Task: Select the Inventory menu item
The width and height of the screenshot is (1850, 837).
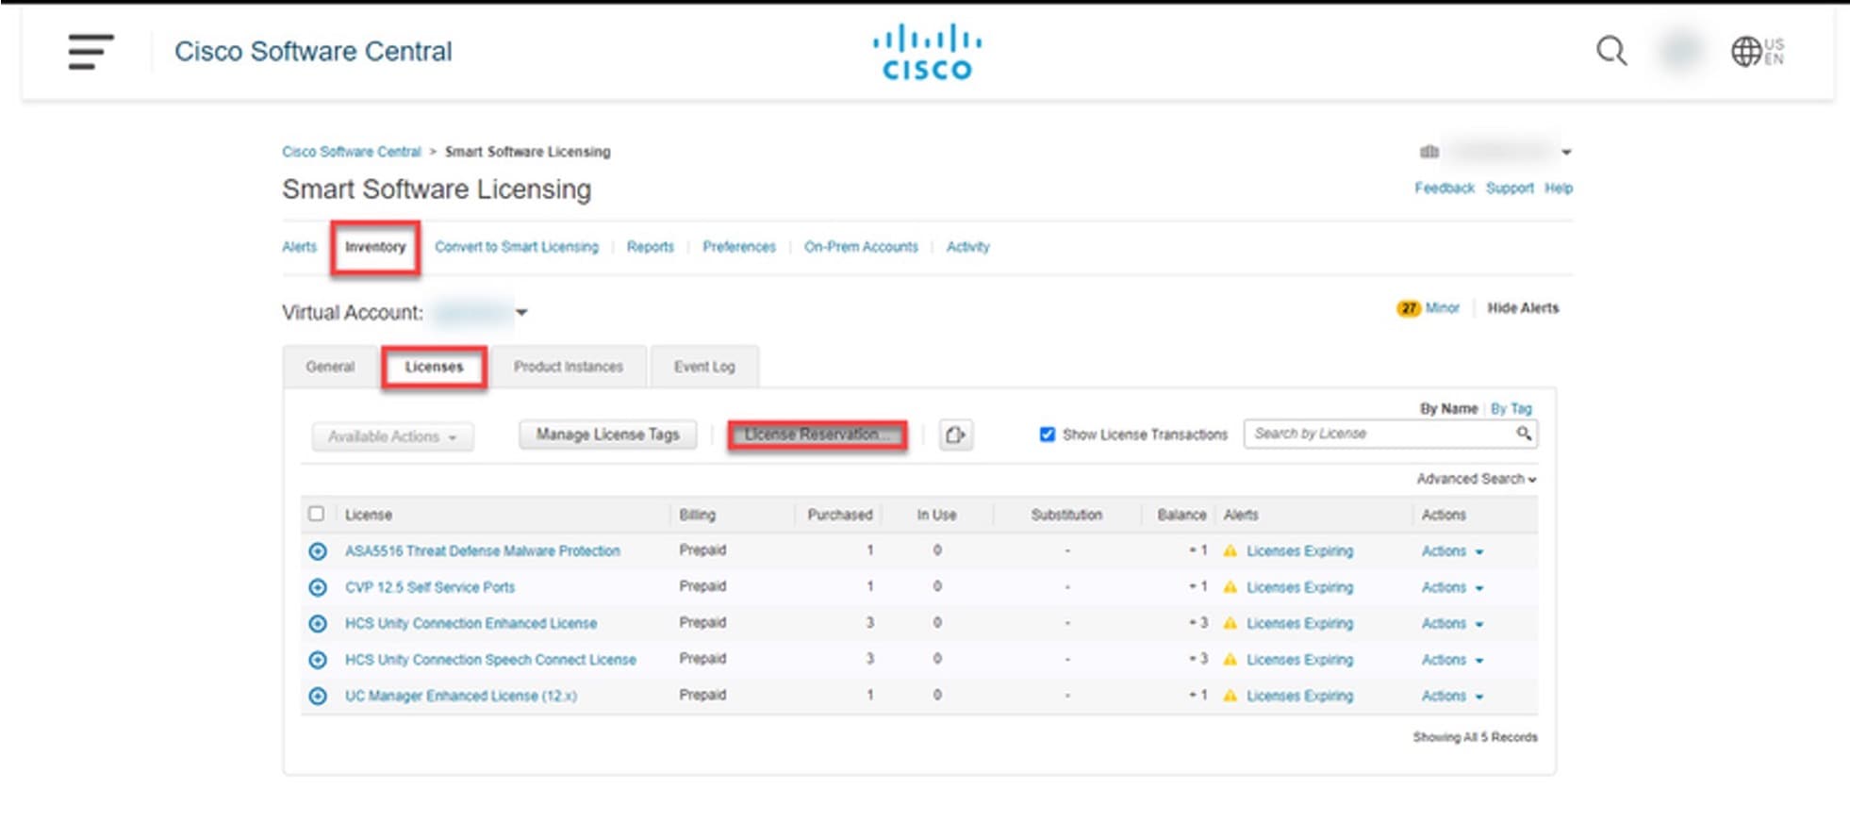Action: click(x=374, y=247)
